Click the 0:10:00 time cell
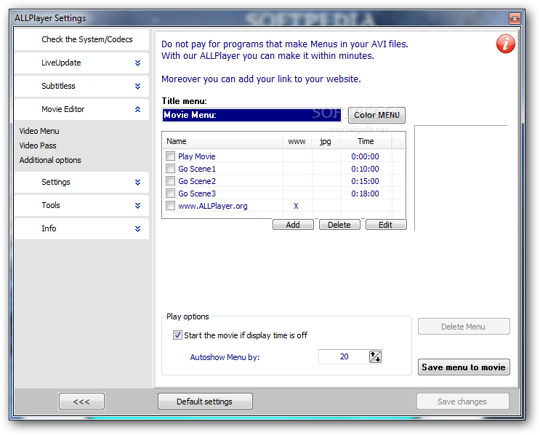Viewport: 540px width, 435px height. coord(365,169)
